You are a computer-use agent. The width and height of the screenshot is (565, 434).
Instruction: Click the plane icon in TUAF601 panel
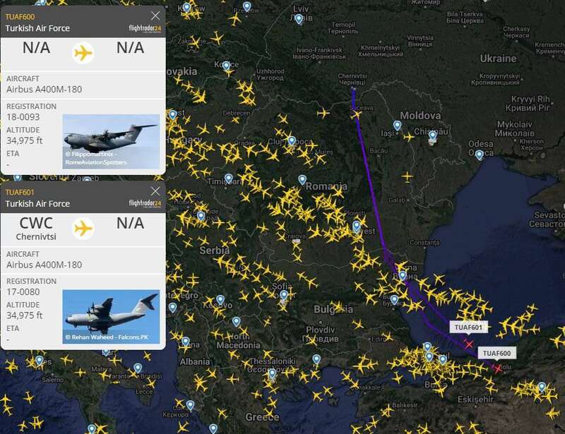[83, 229]
